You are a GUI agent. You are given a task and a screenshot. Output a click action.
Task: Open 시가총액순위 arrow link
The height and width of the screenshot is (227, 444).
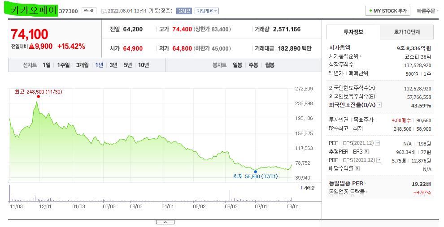345,56
